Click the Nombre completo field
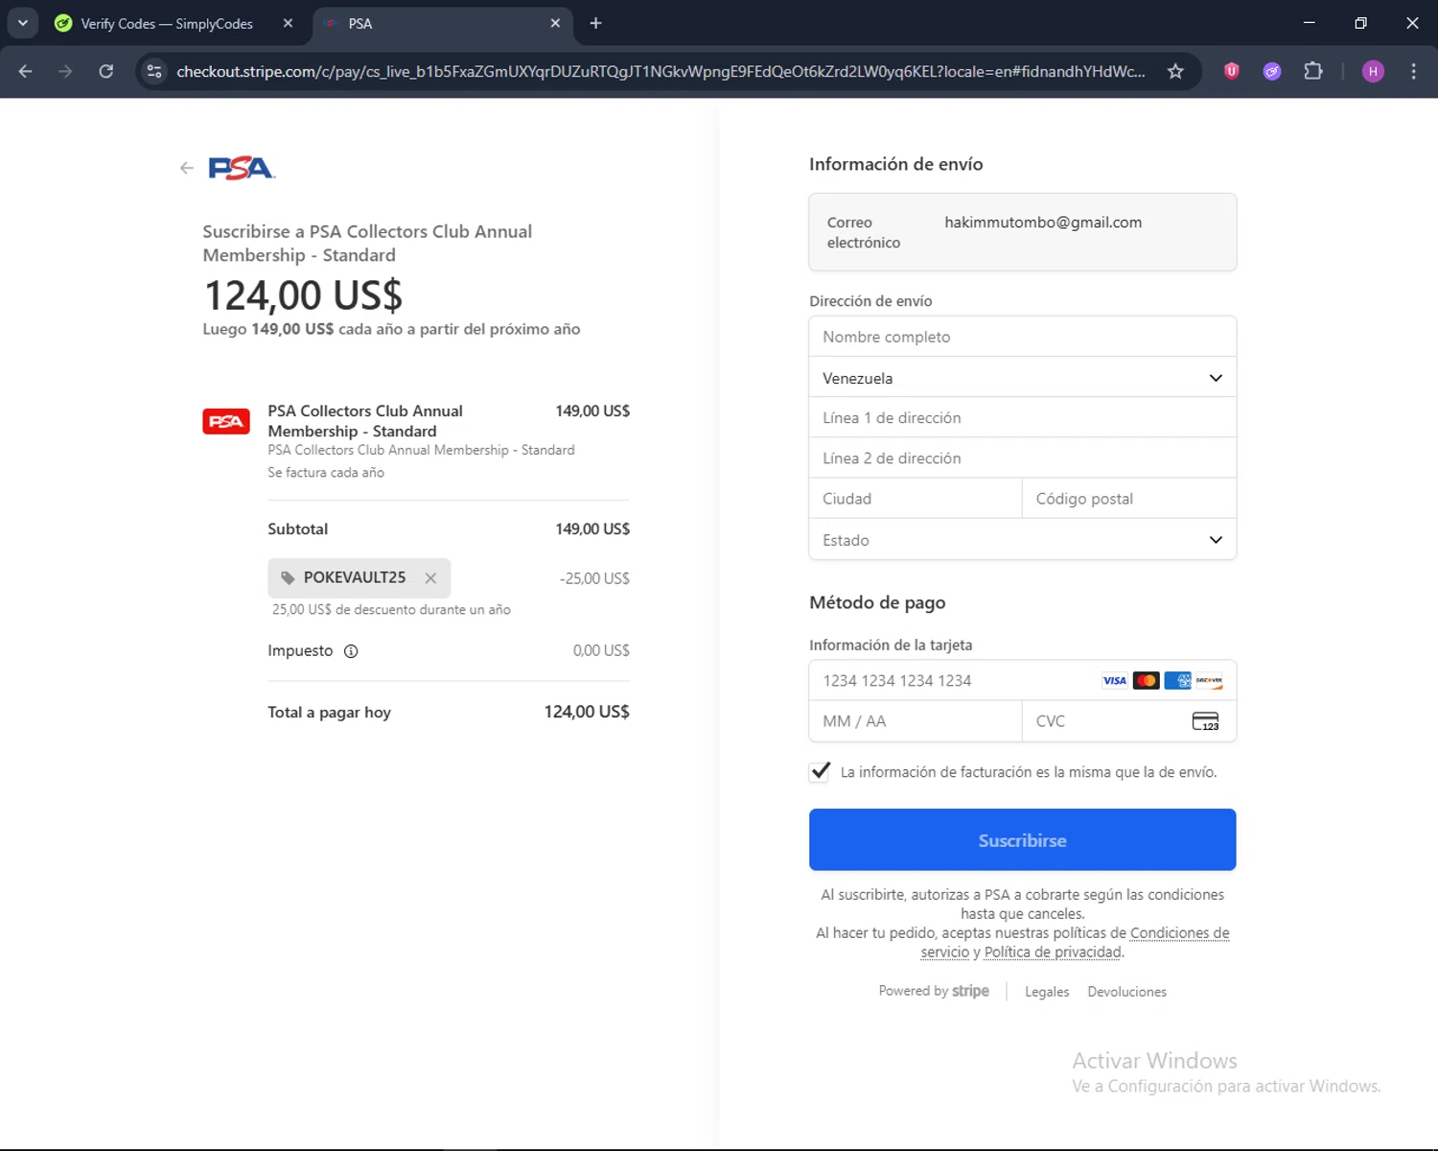The width and height of the screenshot is (1438, 1151). click(1023, 337)
